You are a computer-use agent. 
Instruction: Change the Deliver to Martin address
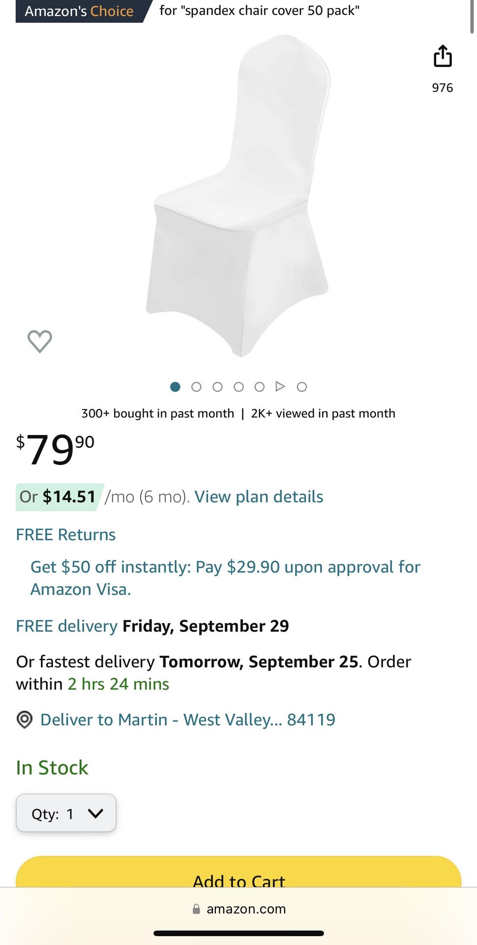point(187,720)
